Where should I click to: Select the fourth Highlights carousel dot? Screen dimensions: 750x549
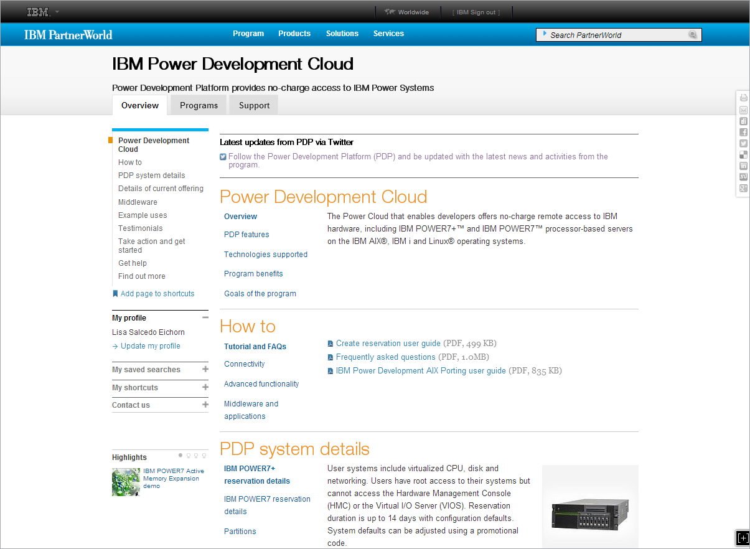(205, 456)
